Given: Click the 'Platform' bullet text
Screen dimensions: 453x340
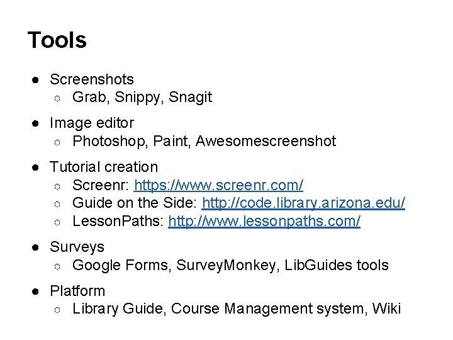Looking at the screenshot, I should (x=77, y=291).
